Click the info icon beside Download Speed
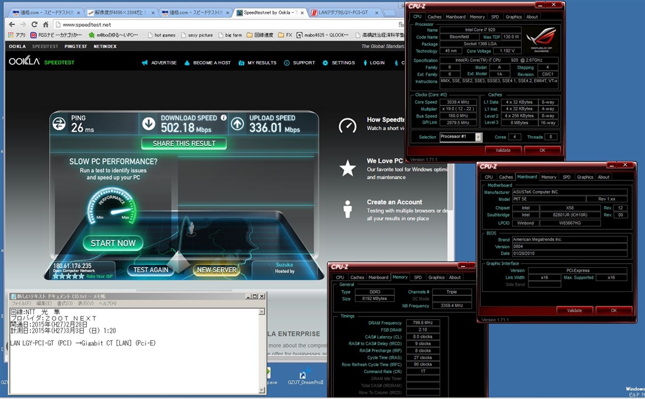 point(224,118)
